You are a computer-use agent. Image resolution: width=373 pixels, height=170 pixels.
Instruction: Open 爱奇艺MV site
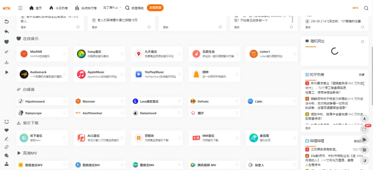(x=157, y=165)
